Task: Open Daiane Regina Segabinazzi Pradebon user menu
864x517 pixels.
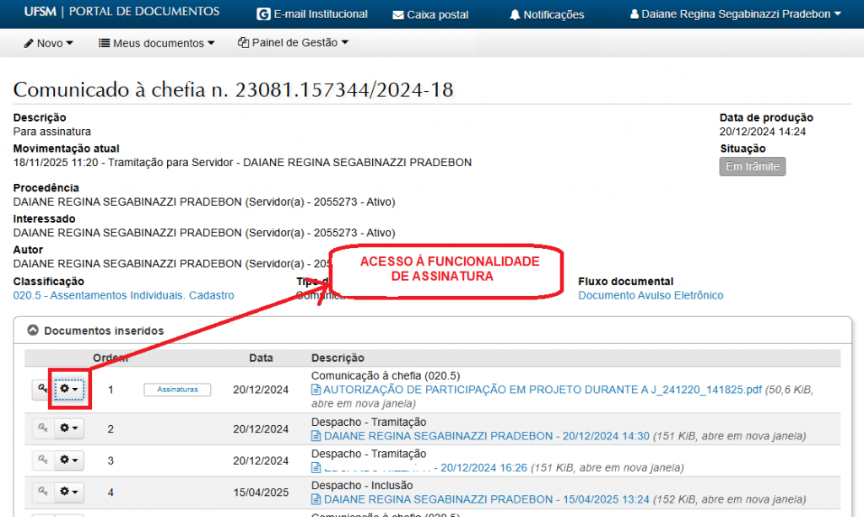Action: [736, 14]
